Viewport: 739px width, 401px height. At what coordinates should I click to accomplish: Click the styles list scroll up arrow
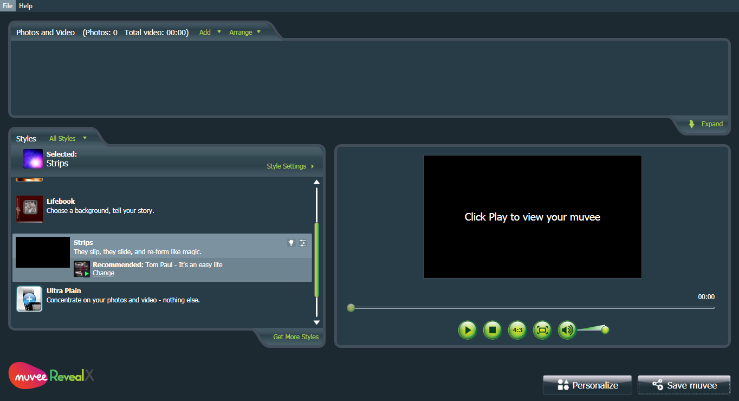point(317,182)
